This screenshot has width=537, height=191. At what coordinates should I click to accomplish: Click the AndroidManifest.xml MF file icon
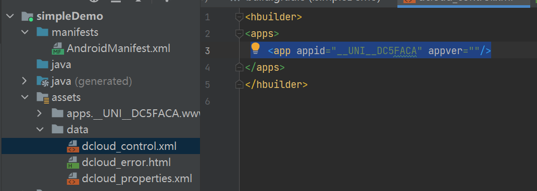click(57, 49)
